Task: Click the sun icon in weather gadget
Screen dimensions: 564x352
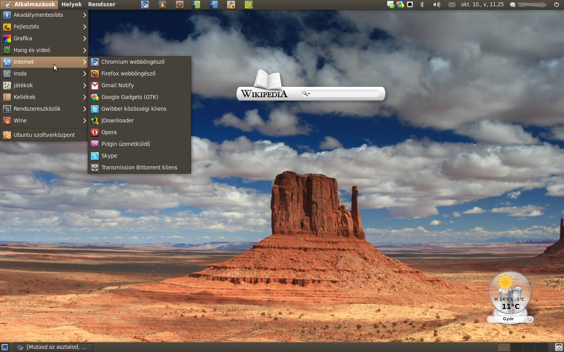Action: click(x=505, y=282)
